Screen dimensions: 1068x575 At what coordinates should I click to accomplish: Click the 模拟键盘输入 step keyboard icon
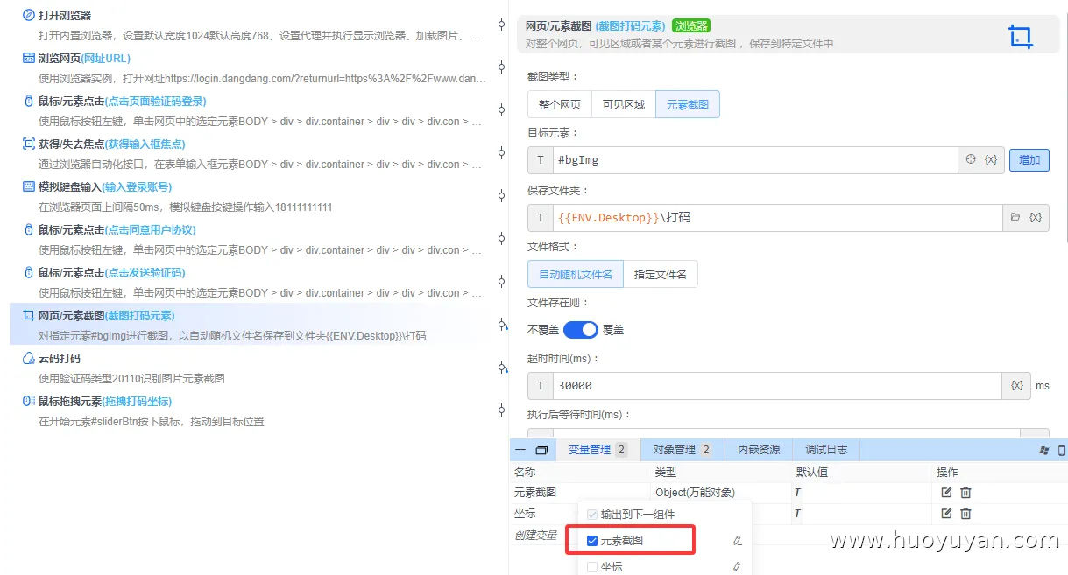click(29, 186)
